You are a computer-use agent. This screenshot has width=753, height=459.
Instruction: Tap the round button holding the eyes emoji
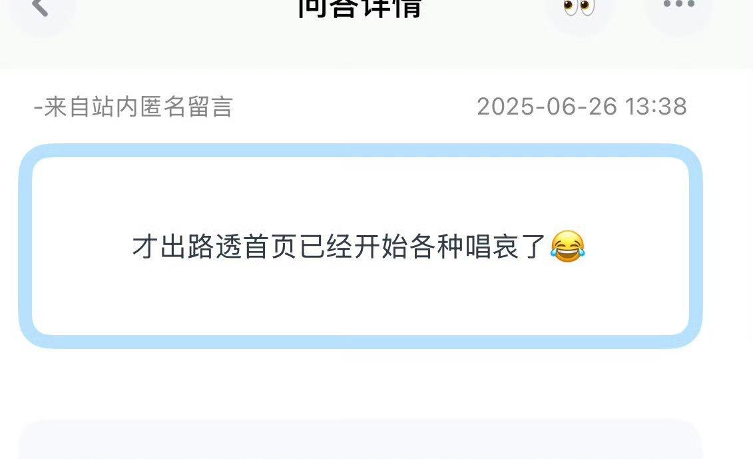tap(579, 9)
